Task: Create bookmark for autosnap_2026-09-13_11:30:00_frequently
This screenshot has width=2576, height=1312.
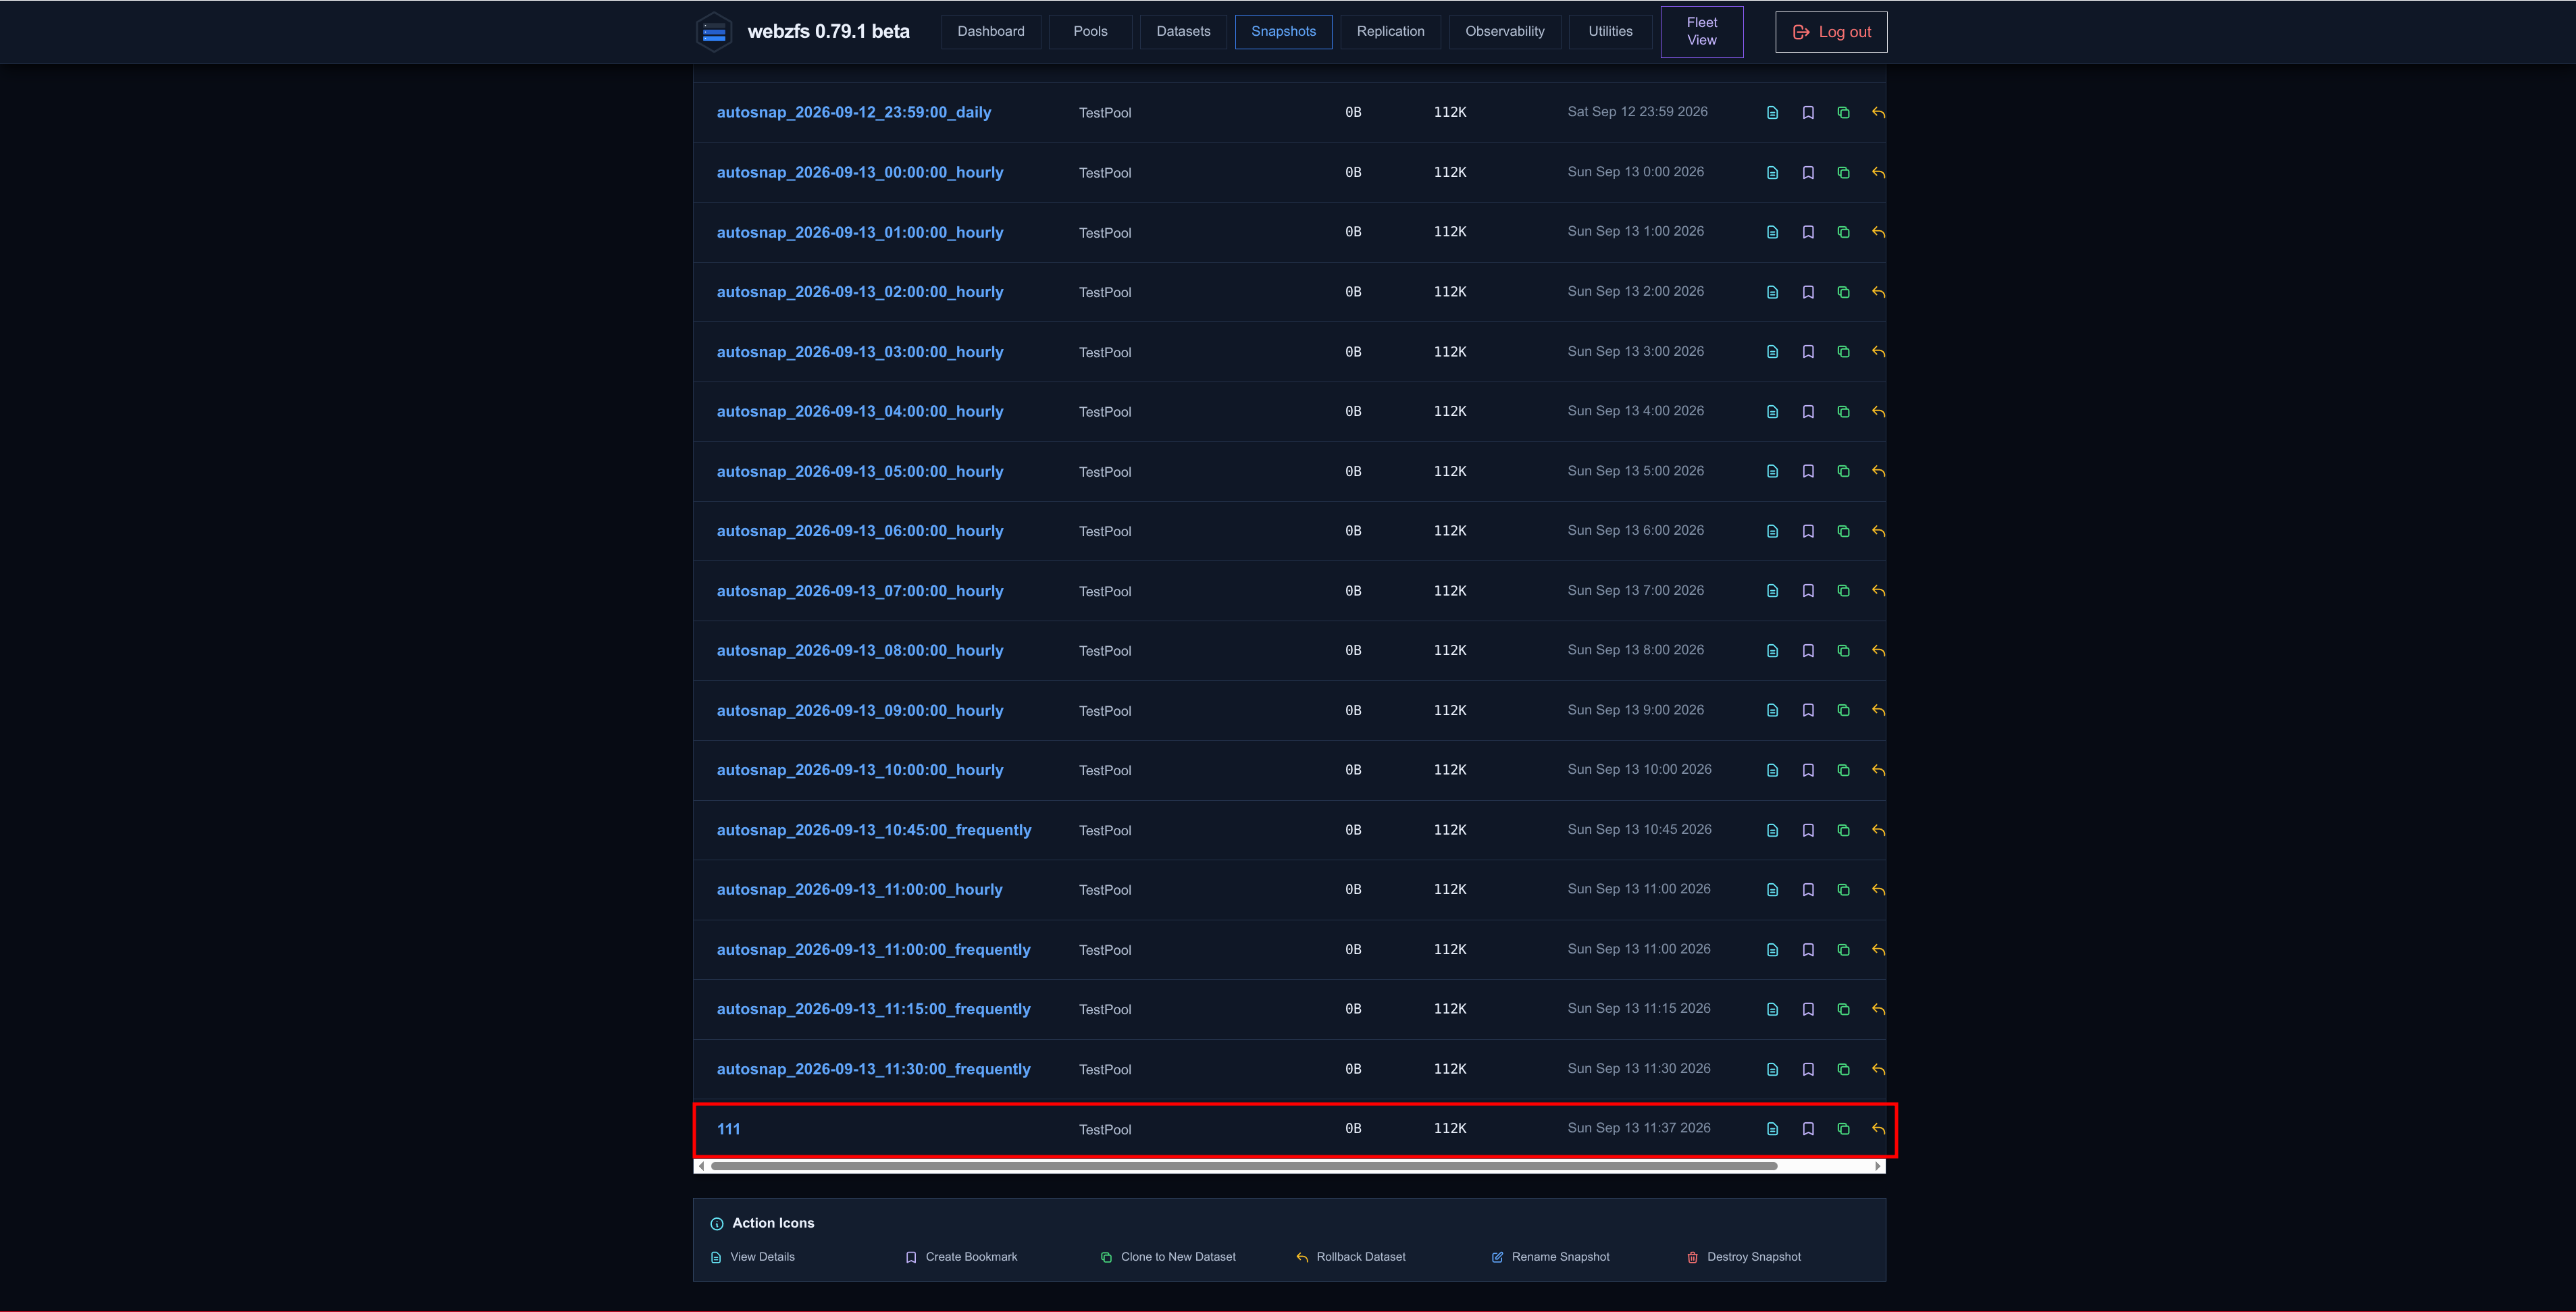Action: [x=1808, y=1069]
